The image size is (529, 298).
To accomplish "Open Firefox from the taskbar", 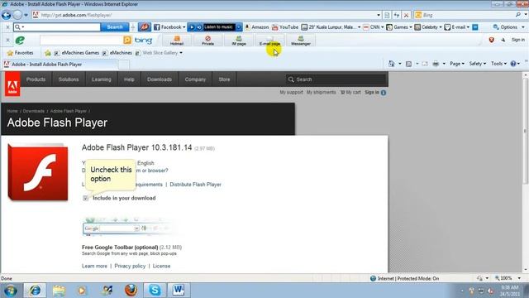I will (x=131, y=291).
